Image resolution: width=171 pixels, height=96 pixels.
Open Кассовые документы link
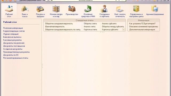pos(13,40)
